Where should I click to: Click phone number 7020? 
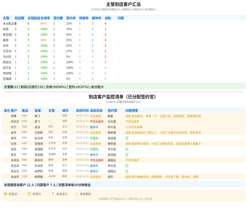pyautogui.click(x=24, y=127)
